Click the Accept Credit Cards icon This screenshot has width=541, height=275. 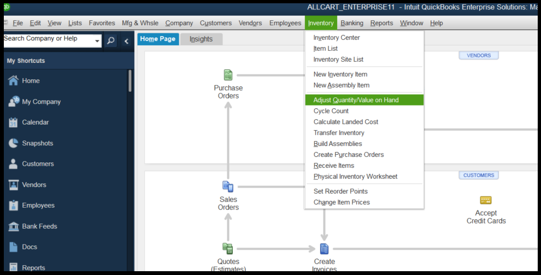pos(486,200)
